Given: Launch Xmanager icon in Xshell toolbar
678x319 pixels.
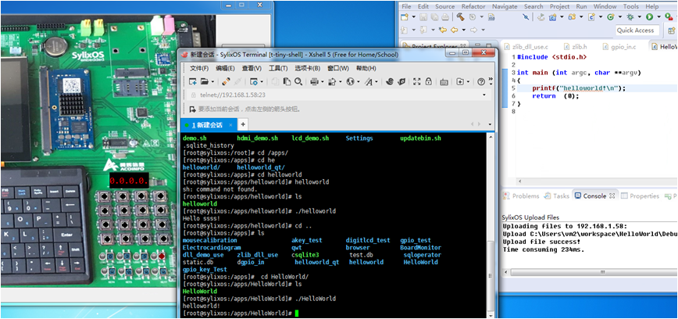Looking at the screenshot, I should [401, 81].
